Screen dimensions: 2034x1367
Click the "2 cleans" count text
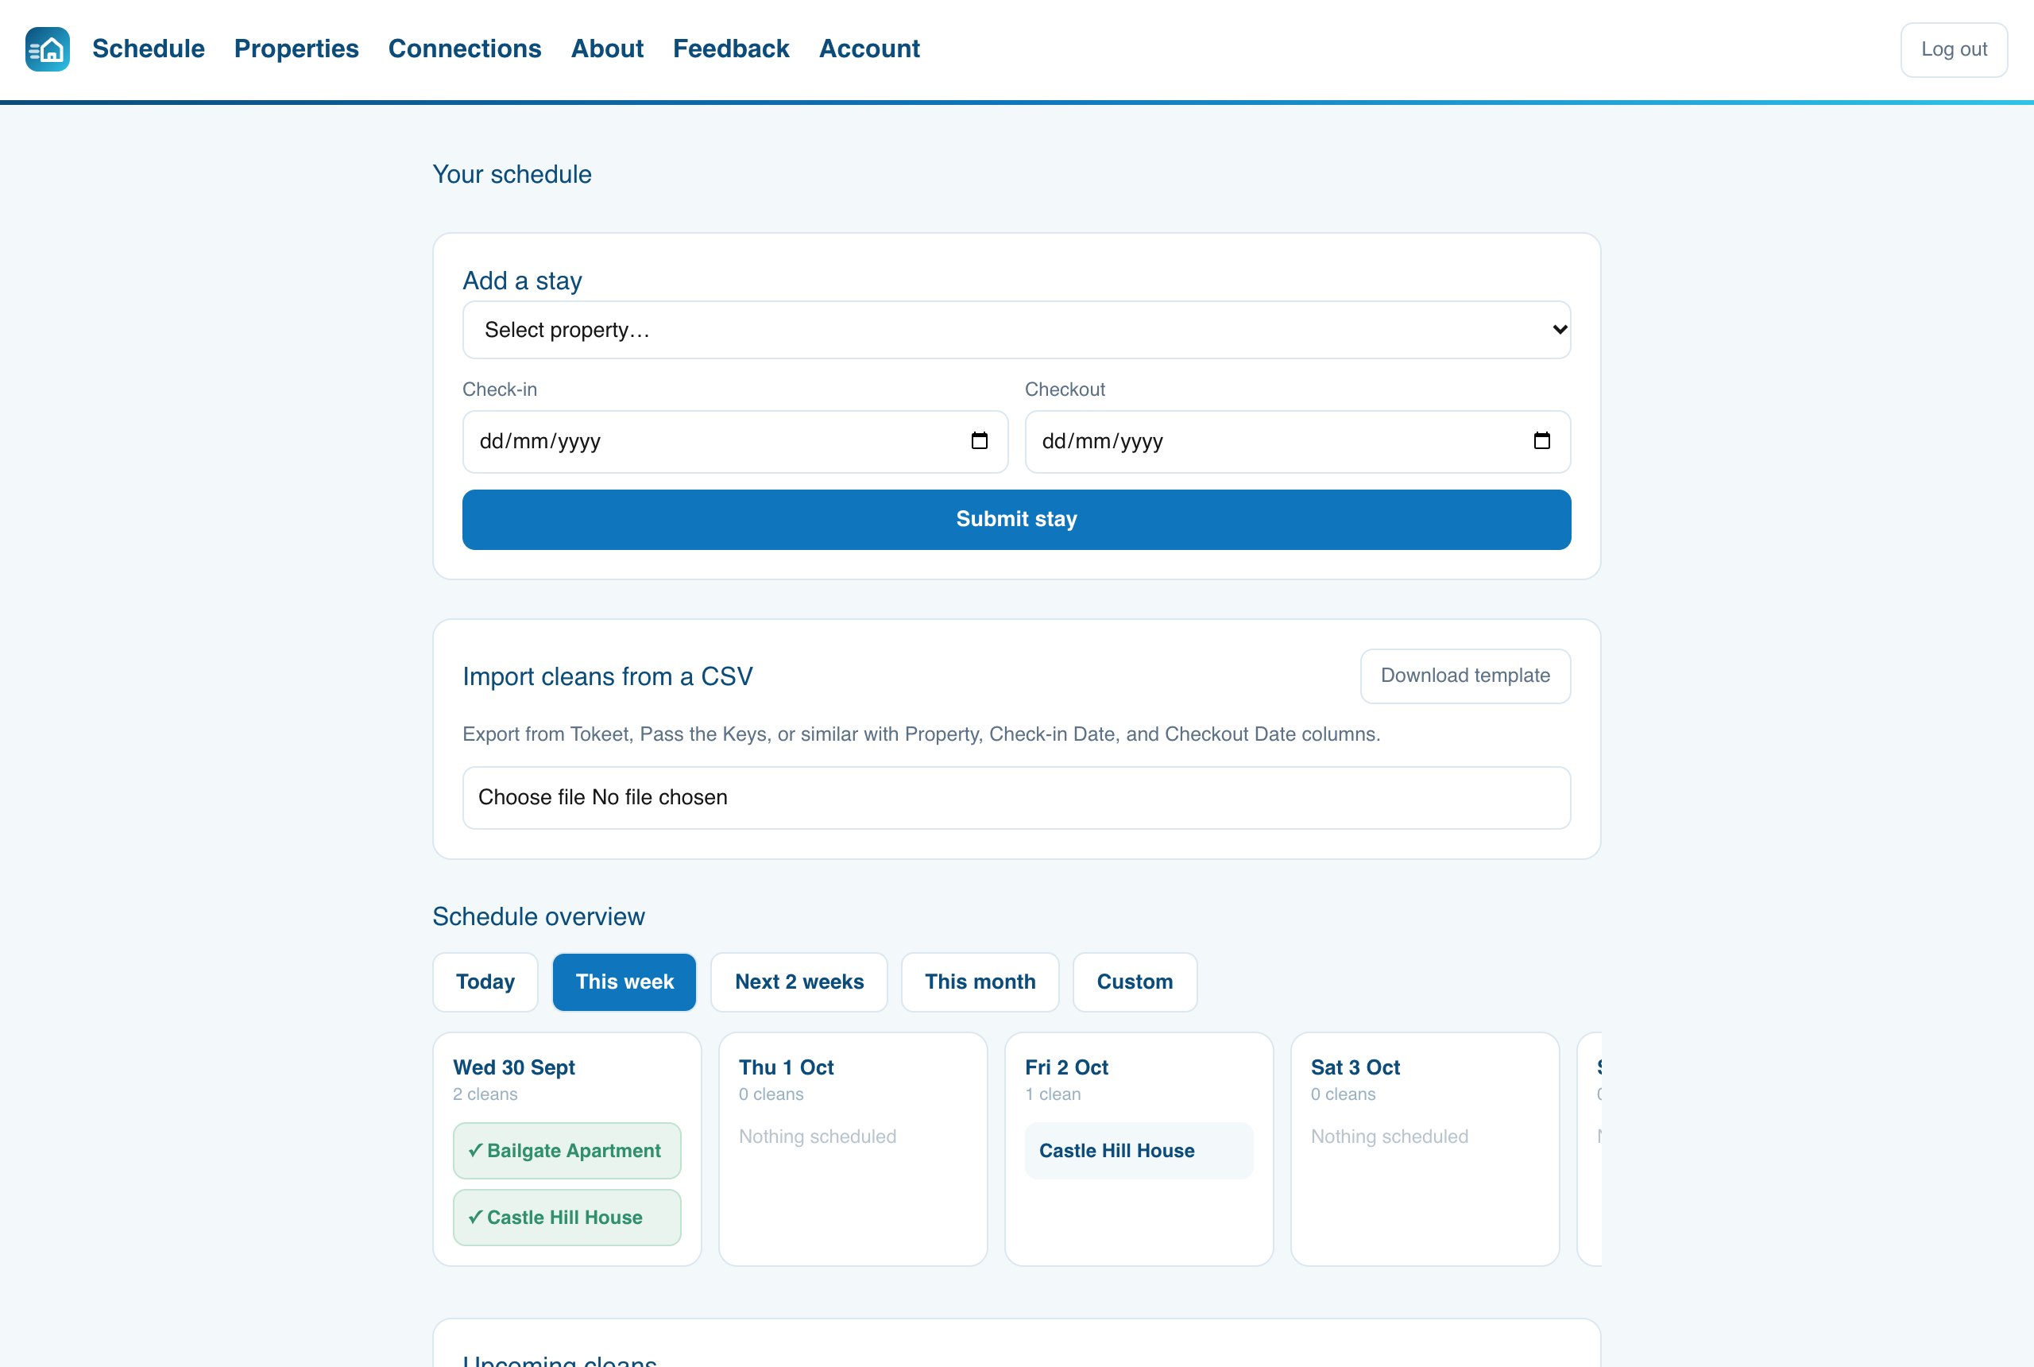pyautogui.click(x=485, y=1094)
